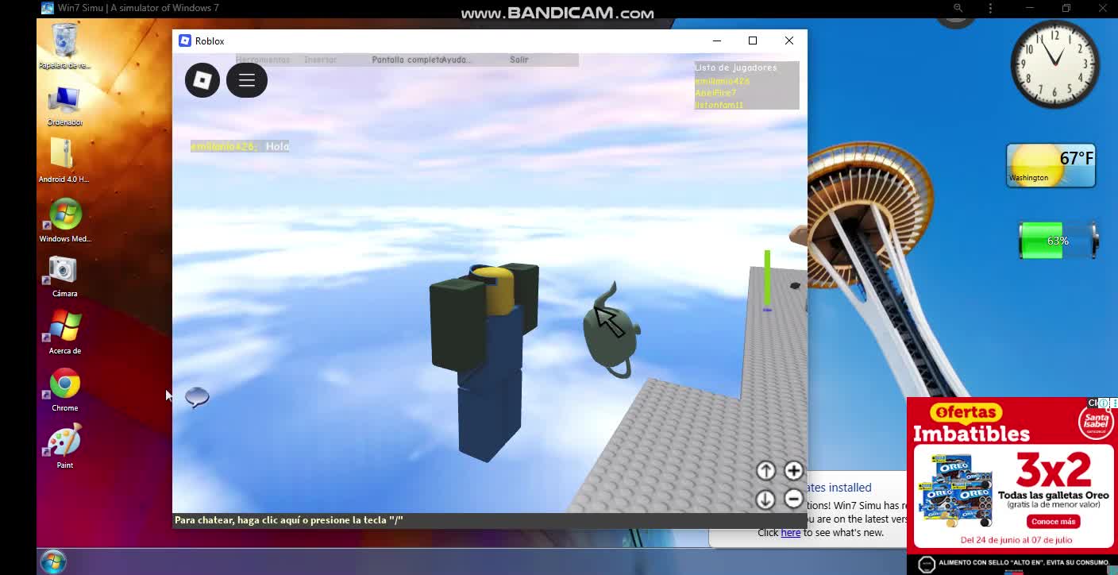Click Conoce más button in Oreo ad
The width and height of the screenshot is (1118, 575).
(x=1053, y=522)
